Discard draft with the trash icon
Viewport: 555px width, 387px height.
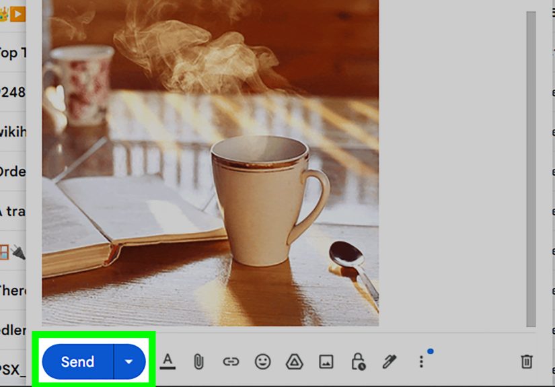[x=526, y=361]
